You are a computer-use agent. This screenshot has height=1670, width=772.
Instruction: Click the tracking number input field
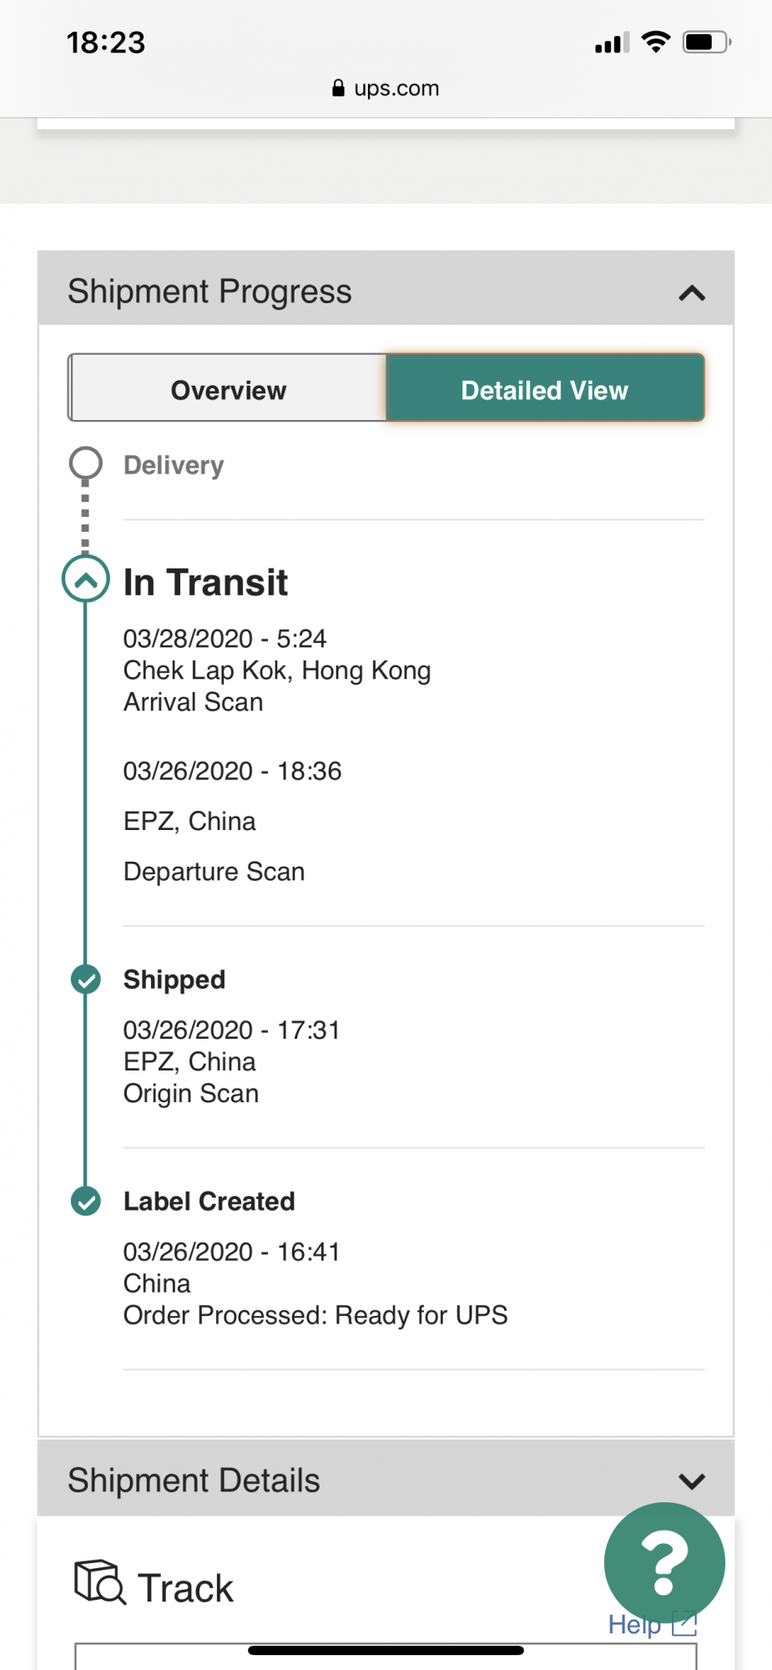pos(386,1657)
